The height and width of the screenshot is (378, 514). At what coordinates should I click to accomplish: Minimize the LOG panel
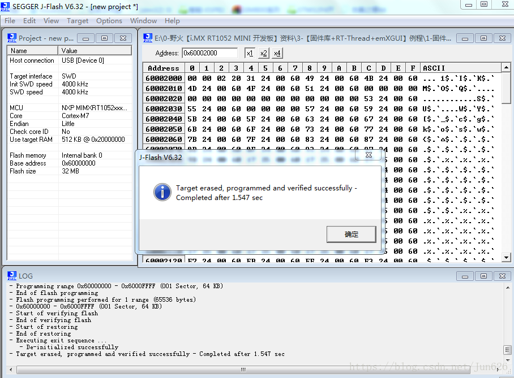[465, 276]
